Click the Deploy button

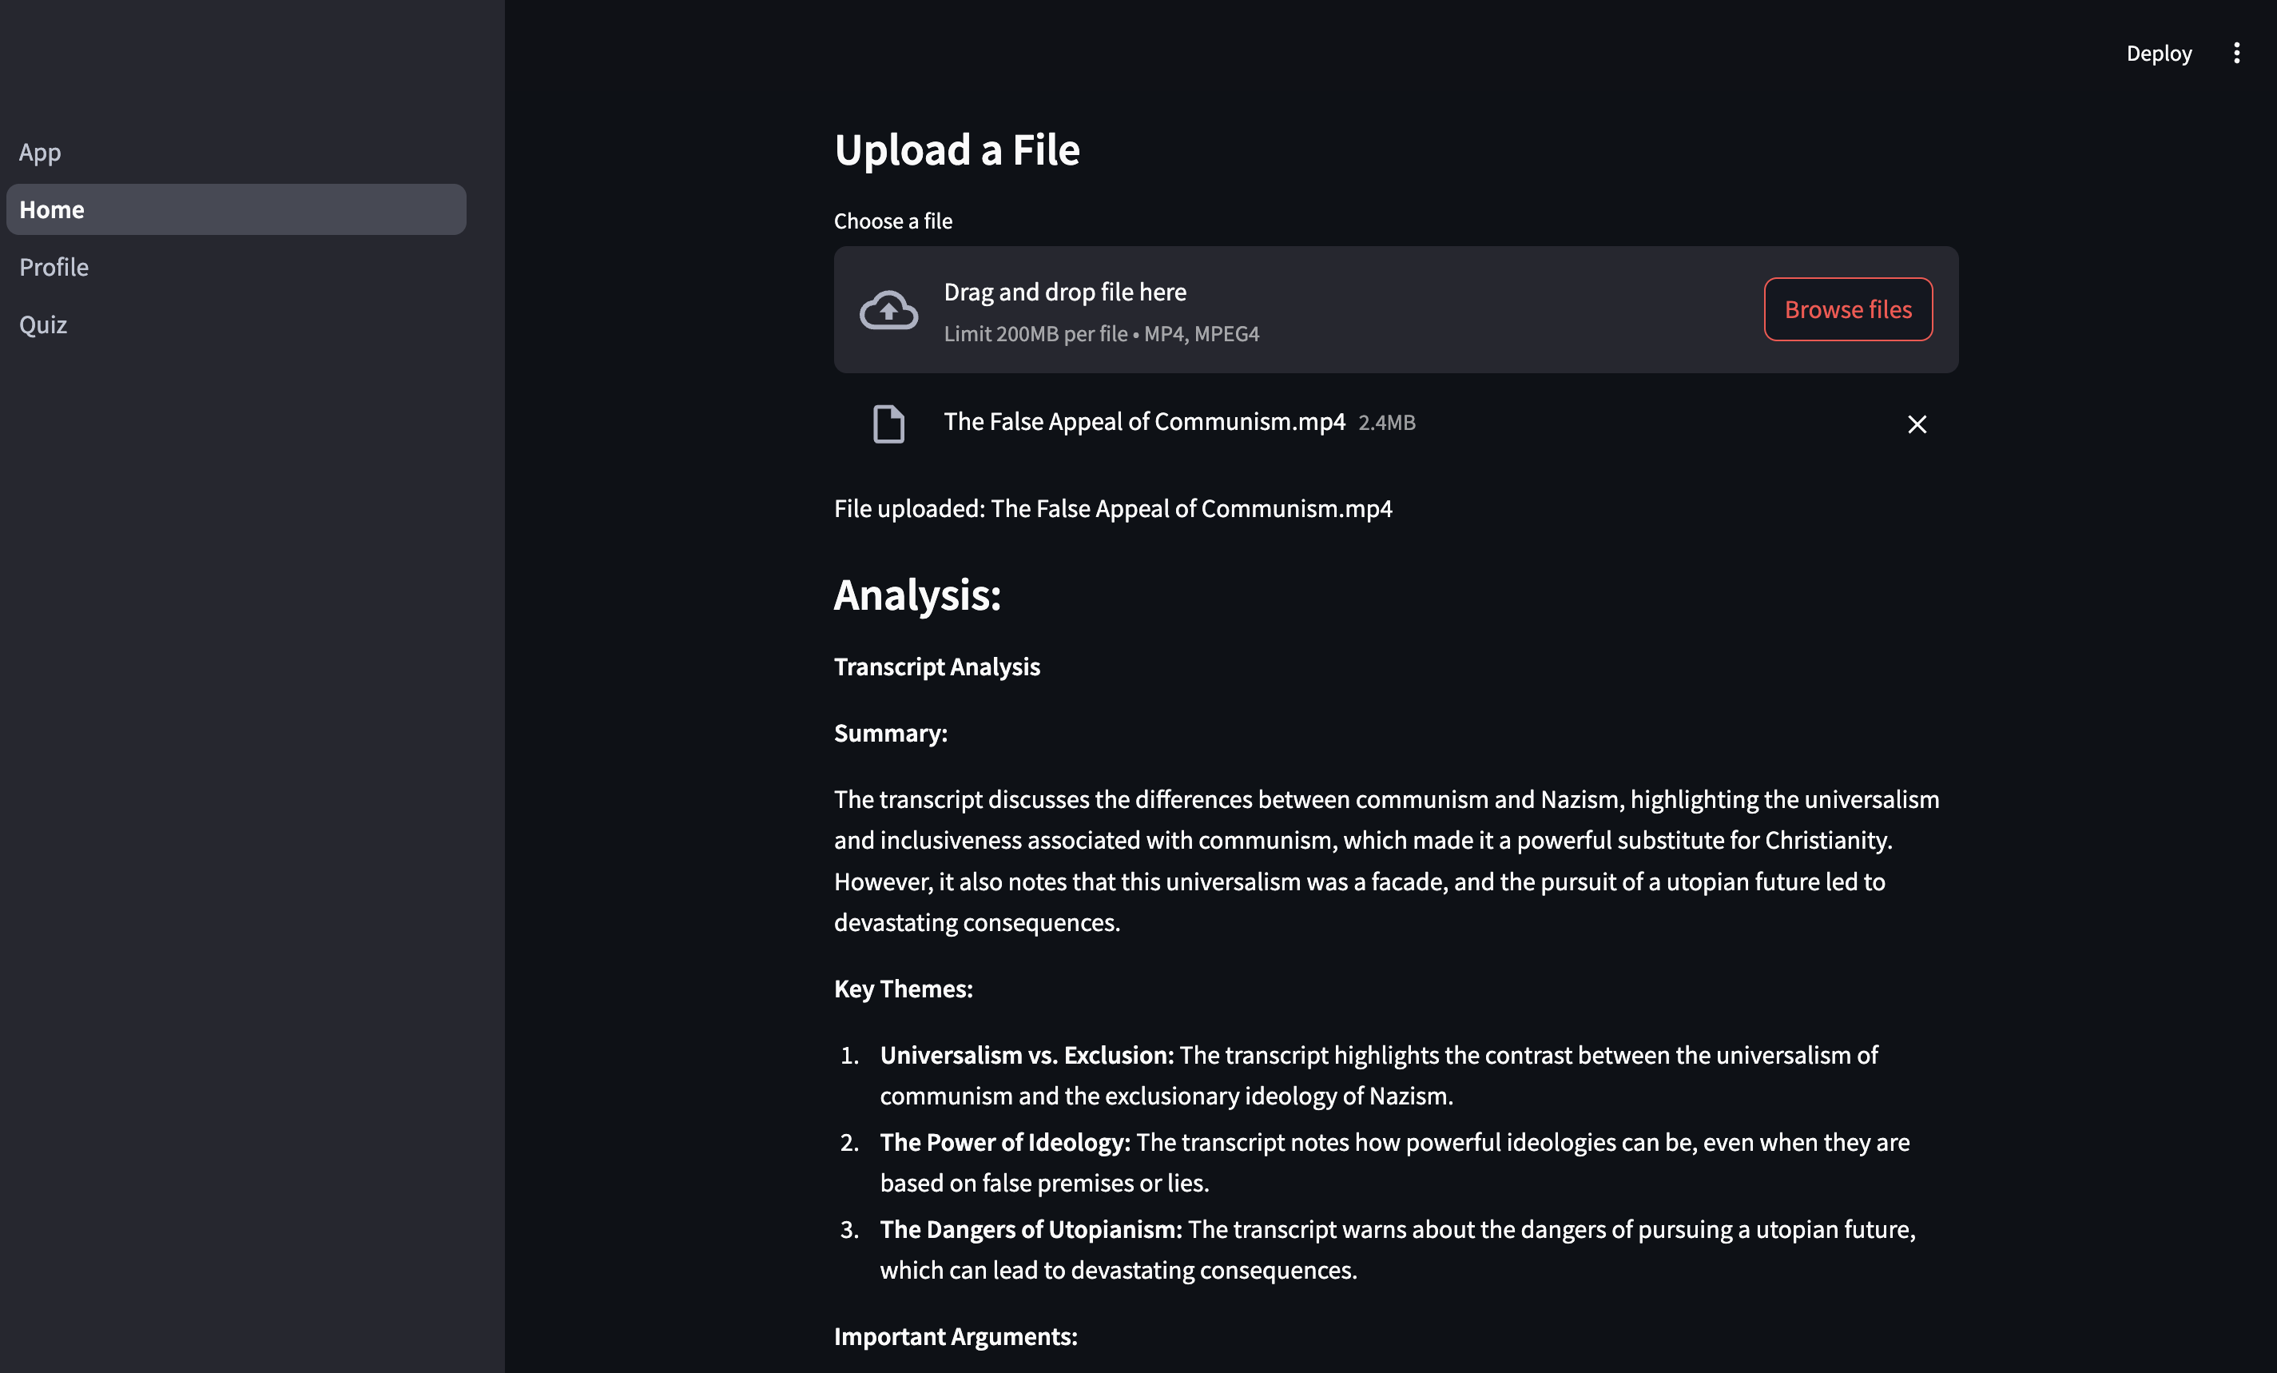(x=2158, y=53)
